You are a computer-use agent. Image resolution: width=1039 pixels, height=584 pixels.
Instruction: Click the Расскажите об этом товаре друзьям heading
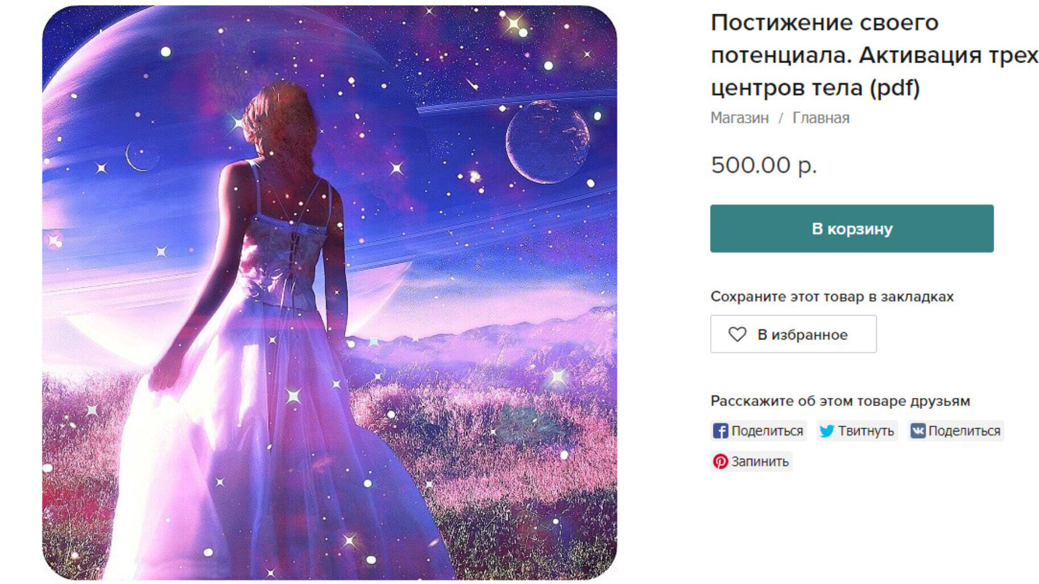[x=840, y=401]
